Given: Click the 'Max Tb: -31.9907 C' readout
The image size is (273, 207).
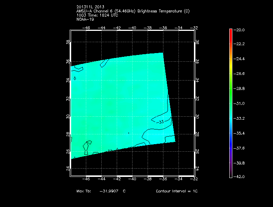Looking at the screenshot, I should 101,191.
